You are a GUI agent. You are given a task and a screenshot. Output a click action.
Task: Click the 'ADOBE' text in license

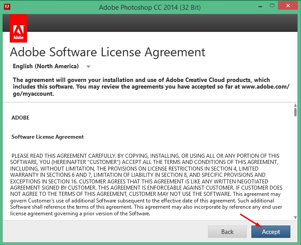pyautogui.click(x=20, y=117)
